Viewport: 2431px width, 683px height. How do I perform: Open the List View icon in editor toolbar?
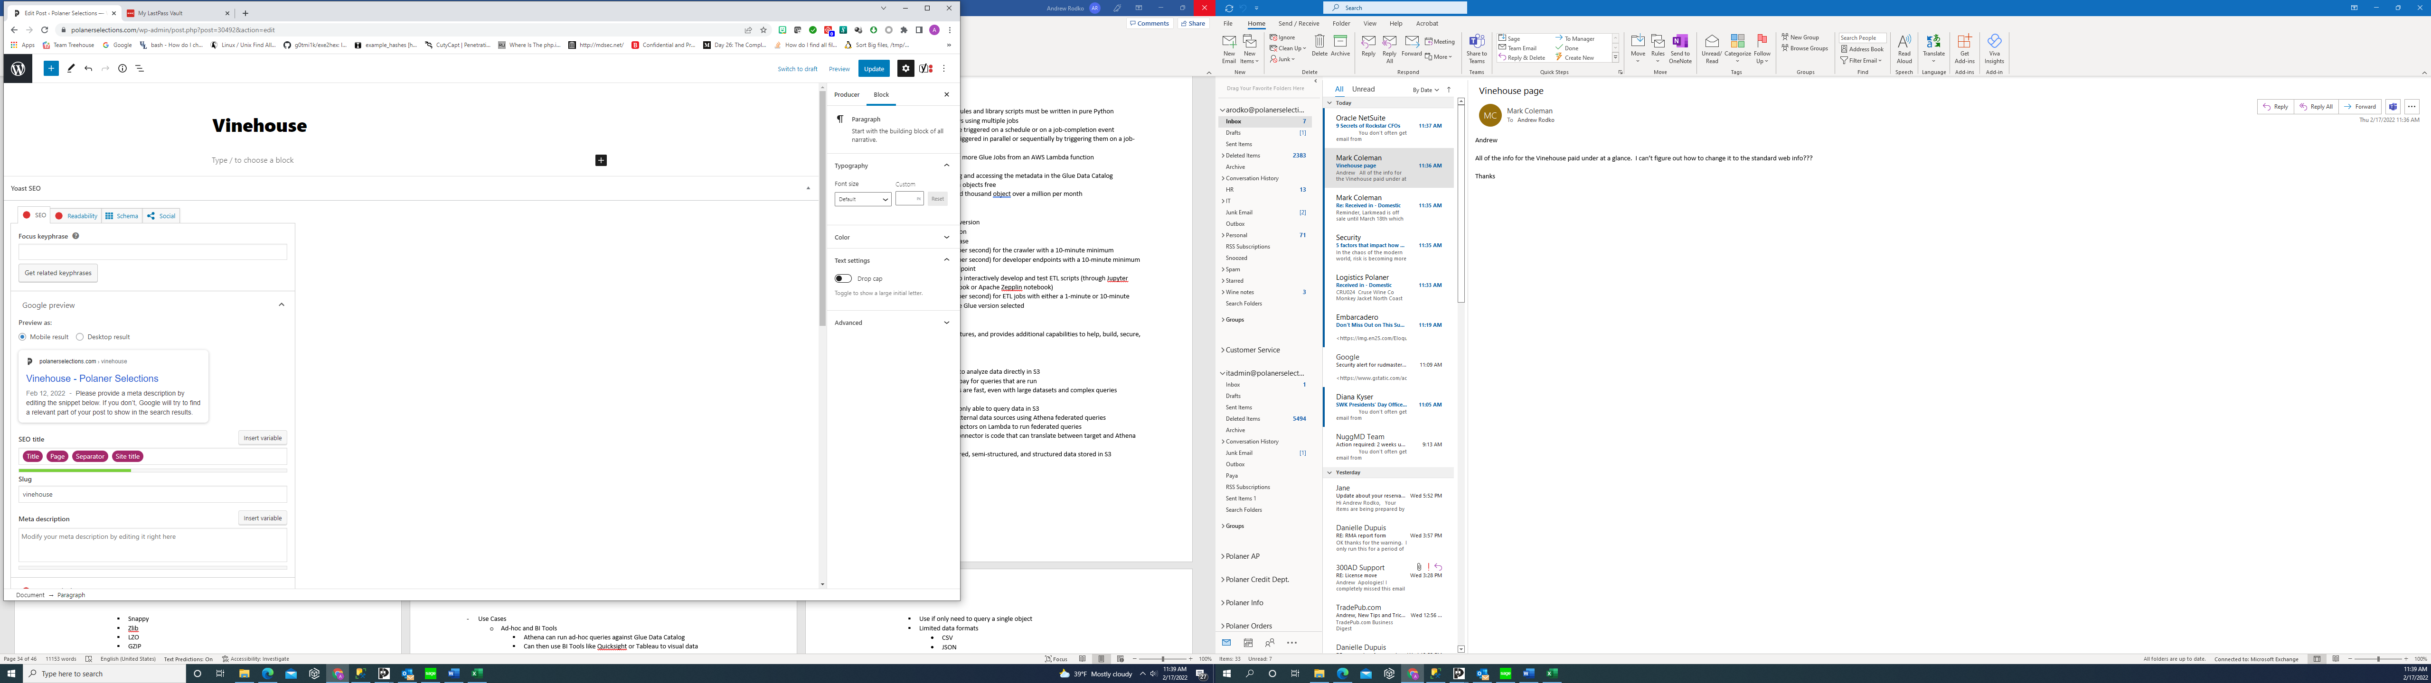(x=140, y=69)
